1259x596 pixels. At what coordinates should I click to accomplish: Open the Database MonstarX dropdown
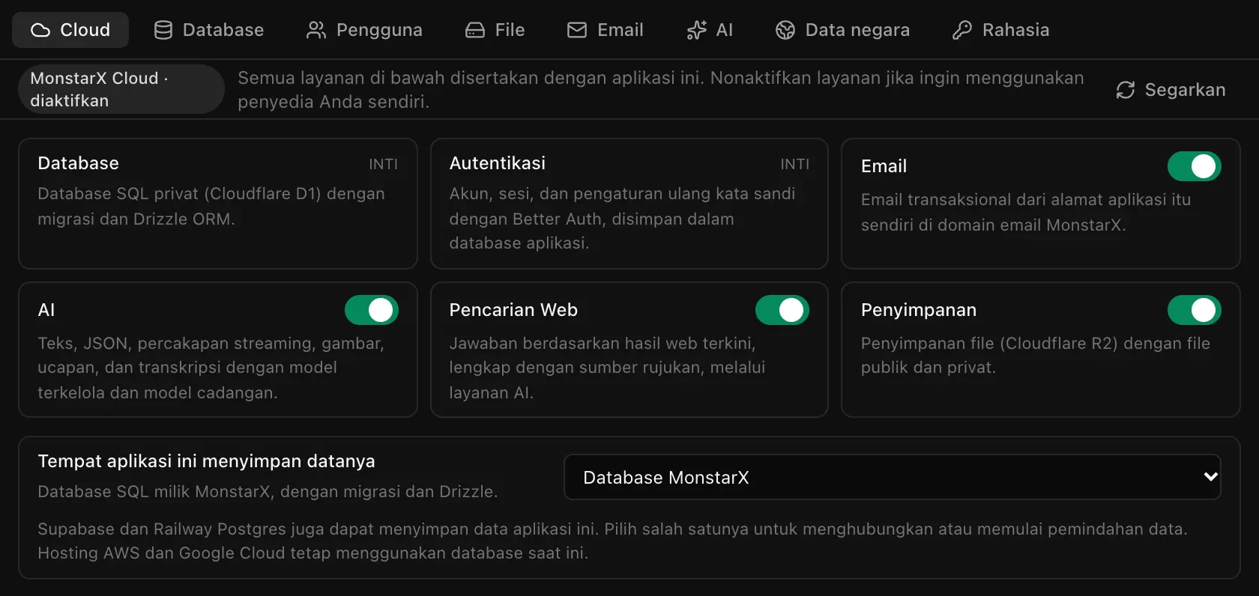893,477
